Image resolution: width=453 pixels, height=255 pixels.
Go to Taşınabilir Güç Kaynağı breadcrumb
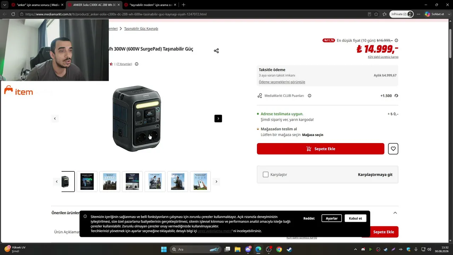tap(141, 29)
